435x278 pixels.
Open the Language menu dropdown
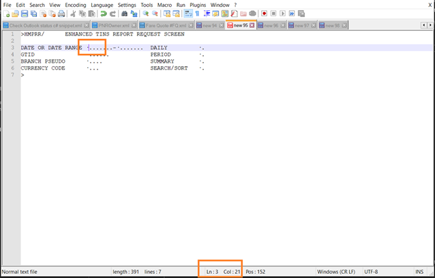102,5
